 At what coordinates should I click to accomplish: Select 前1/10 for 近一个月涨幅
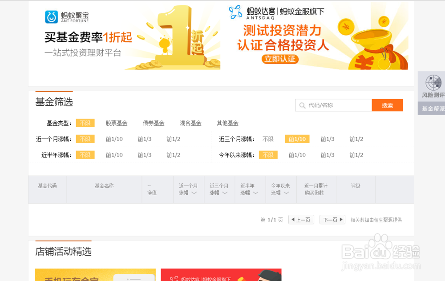tap(114, 139)
